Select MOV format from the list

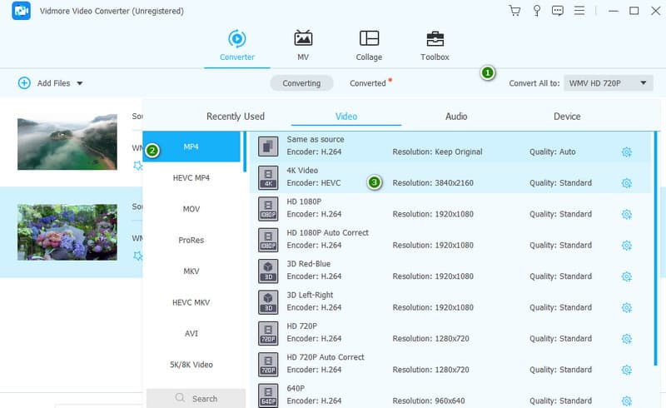tap(191, 209)
